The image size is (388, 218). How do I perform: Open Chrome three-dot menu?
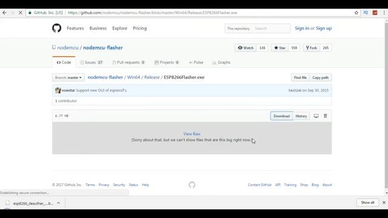[384, 13]
